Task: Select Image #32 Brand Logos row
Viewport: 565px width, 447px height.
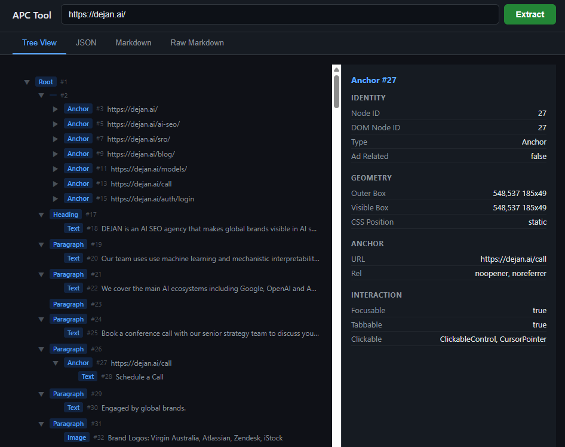Action: (x=195, y=438)
